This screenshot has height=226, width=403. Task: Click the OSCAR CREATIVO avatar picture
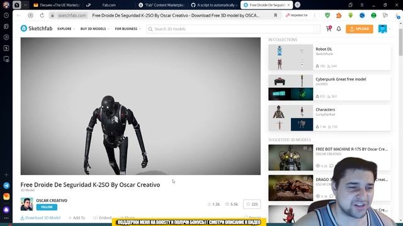click(26, 204)
